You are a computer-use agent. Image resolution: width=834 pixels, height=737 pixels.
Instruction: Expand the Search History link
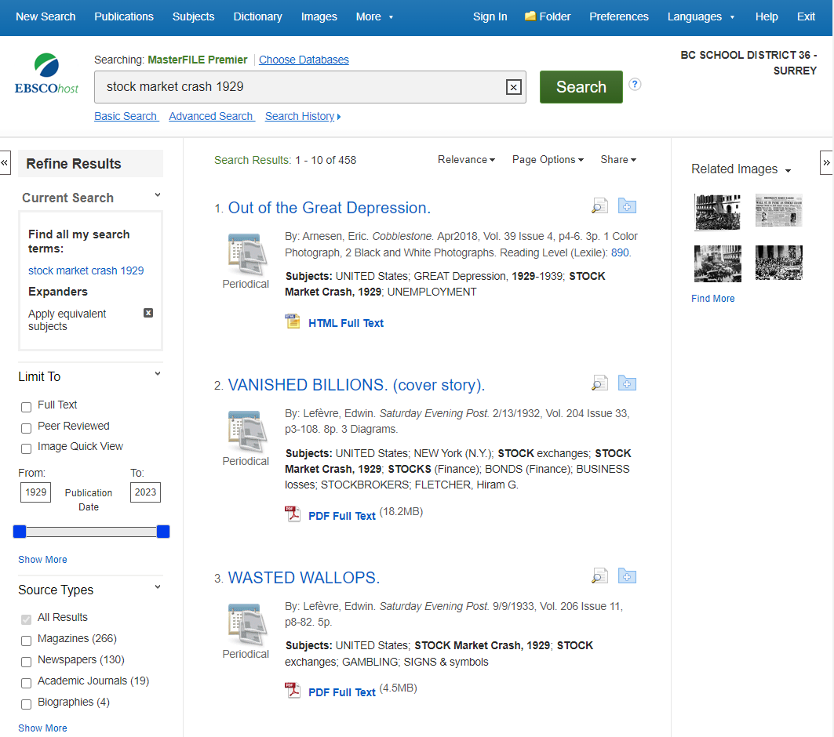[x=303, y=116]
